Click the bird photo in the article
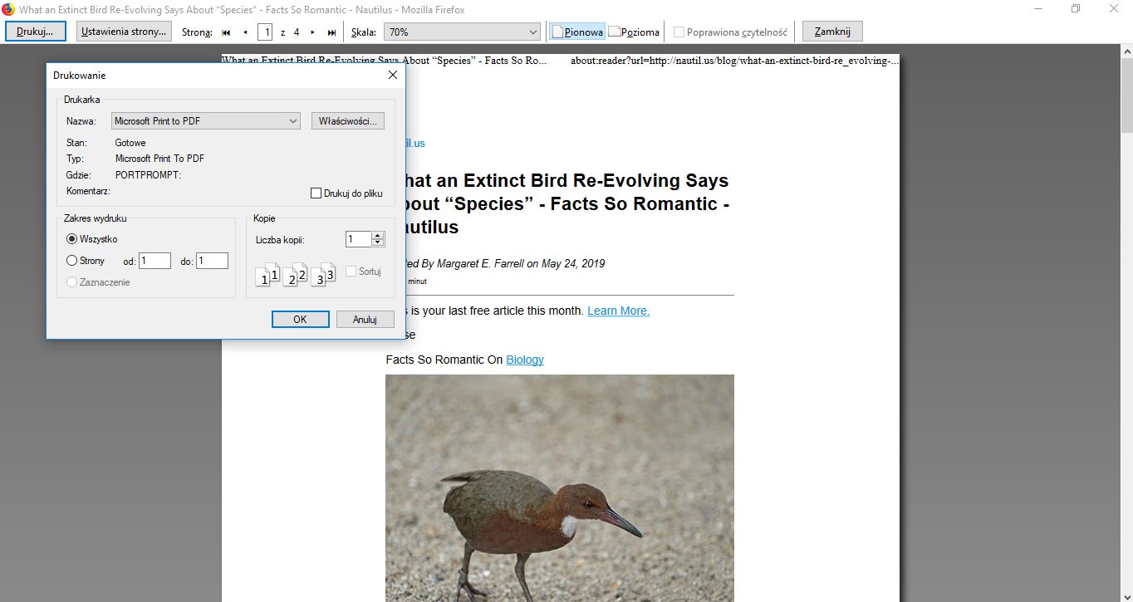The image size is (1133, 602). [x=560, y=488]
